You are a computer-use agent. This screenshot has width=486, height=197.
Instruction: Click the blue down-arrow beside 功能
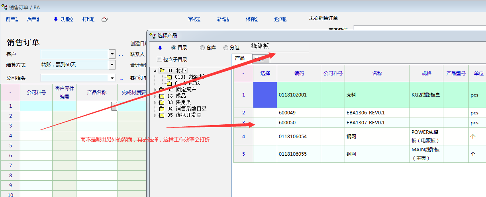[55, 19]
